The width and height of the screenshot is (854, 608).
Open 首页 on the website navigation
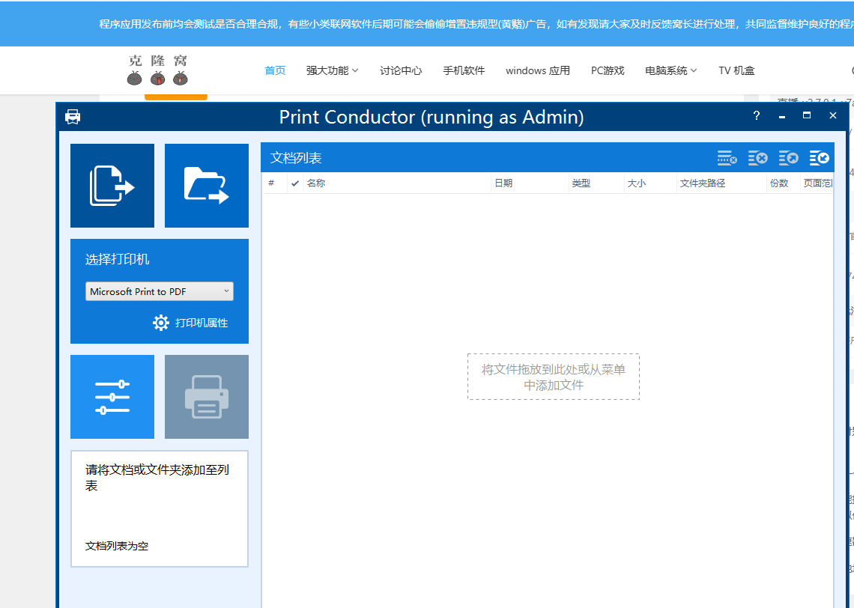(x=275, y=71)
